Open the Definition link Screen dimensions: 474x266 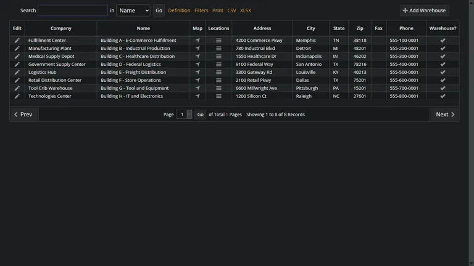tap(179, 10)
